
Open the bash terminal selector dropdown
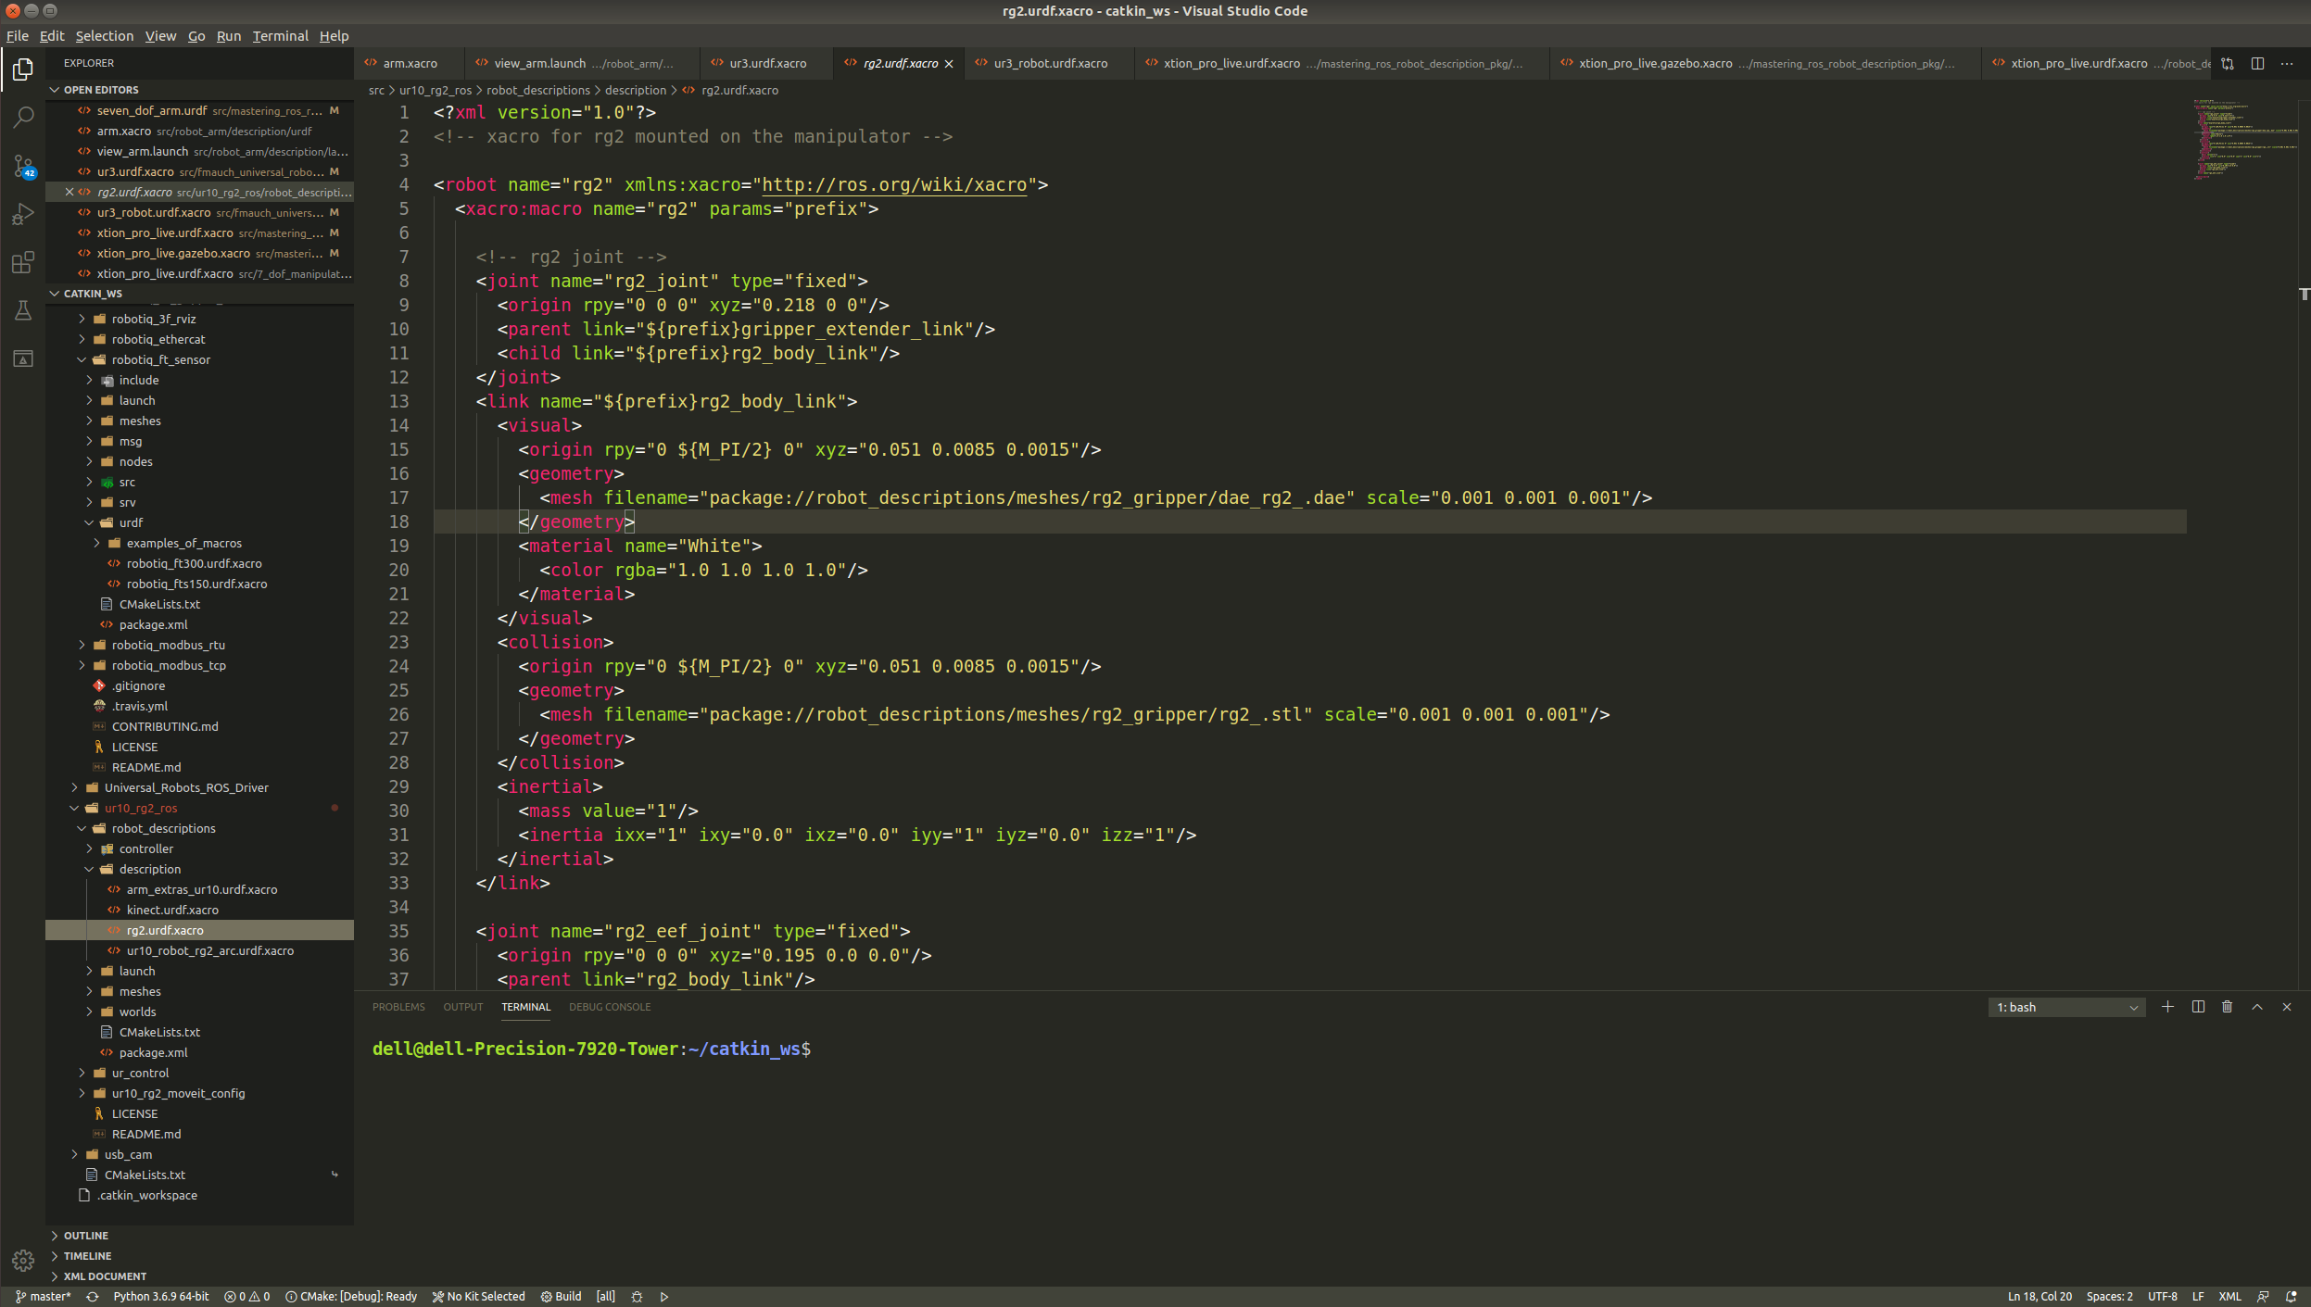click(2065, 1007)
